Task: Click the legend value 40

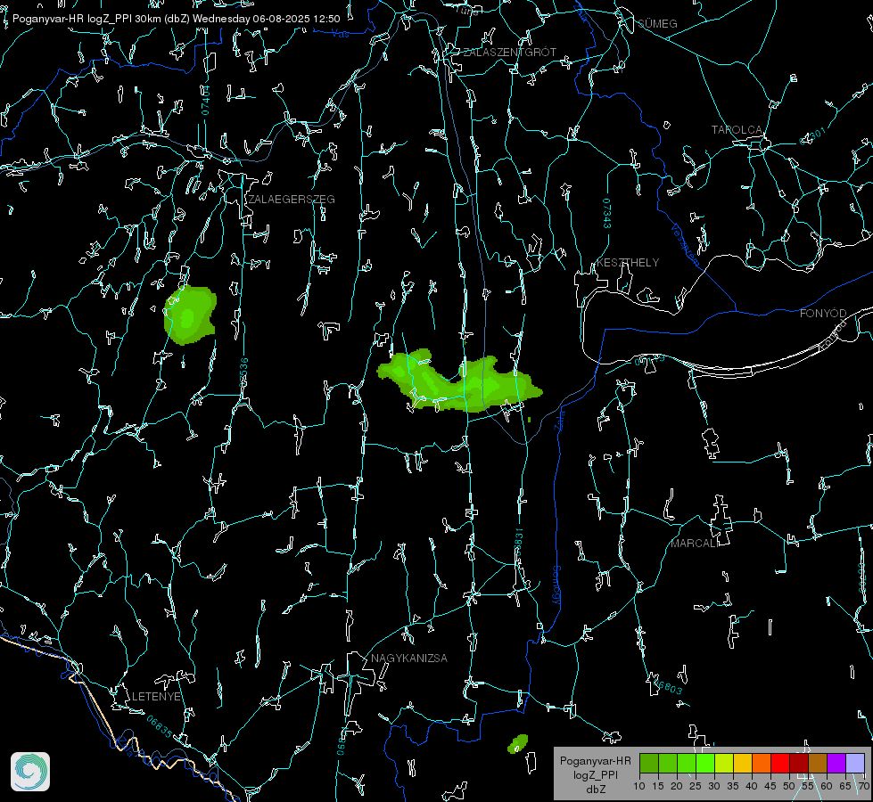Action: coord(751,786)
